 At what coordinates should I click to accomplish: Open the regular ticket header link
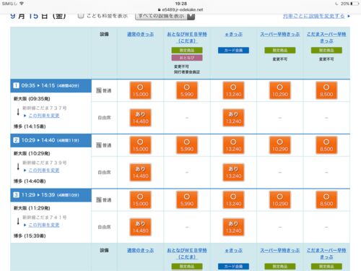140,34
